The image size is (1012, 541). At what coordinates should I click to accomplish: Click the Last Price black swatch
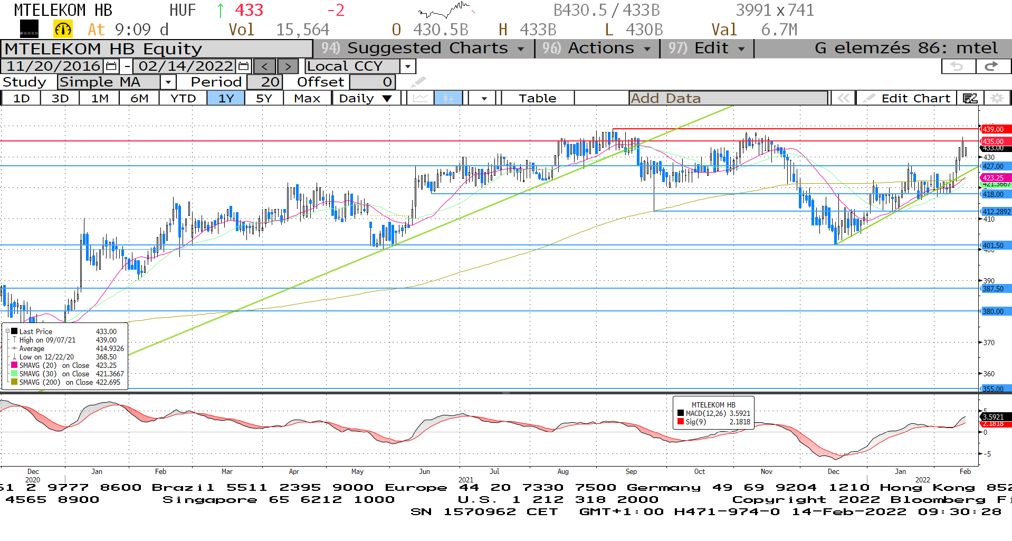point(14,331)
